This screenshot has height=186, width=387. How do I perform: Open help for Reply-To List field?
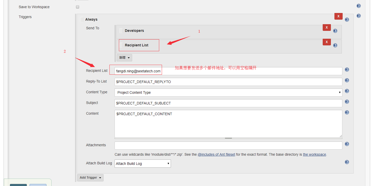pos(347,80)
